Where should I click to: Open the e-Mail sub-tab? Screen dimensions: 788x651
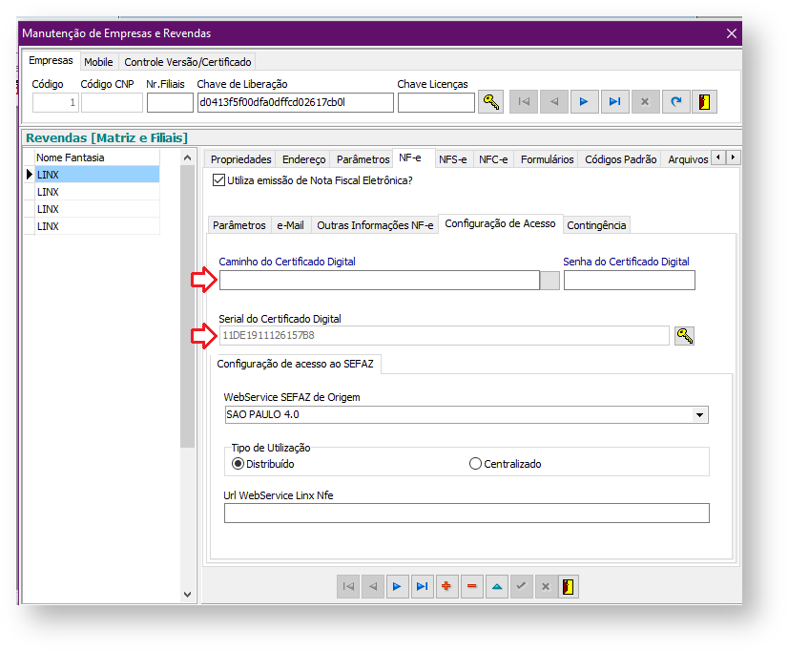tap(290, 225)
